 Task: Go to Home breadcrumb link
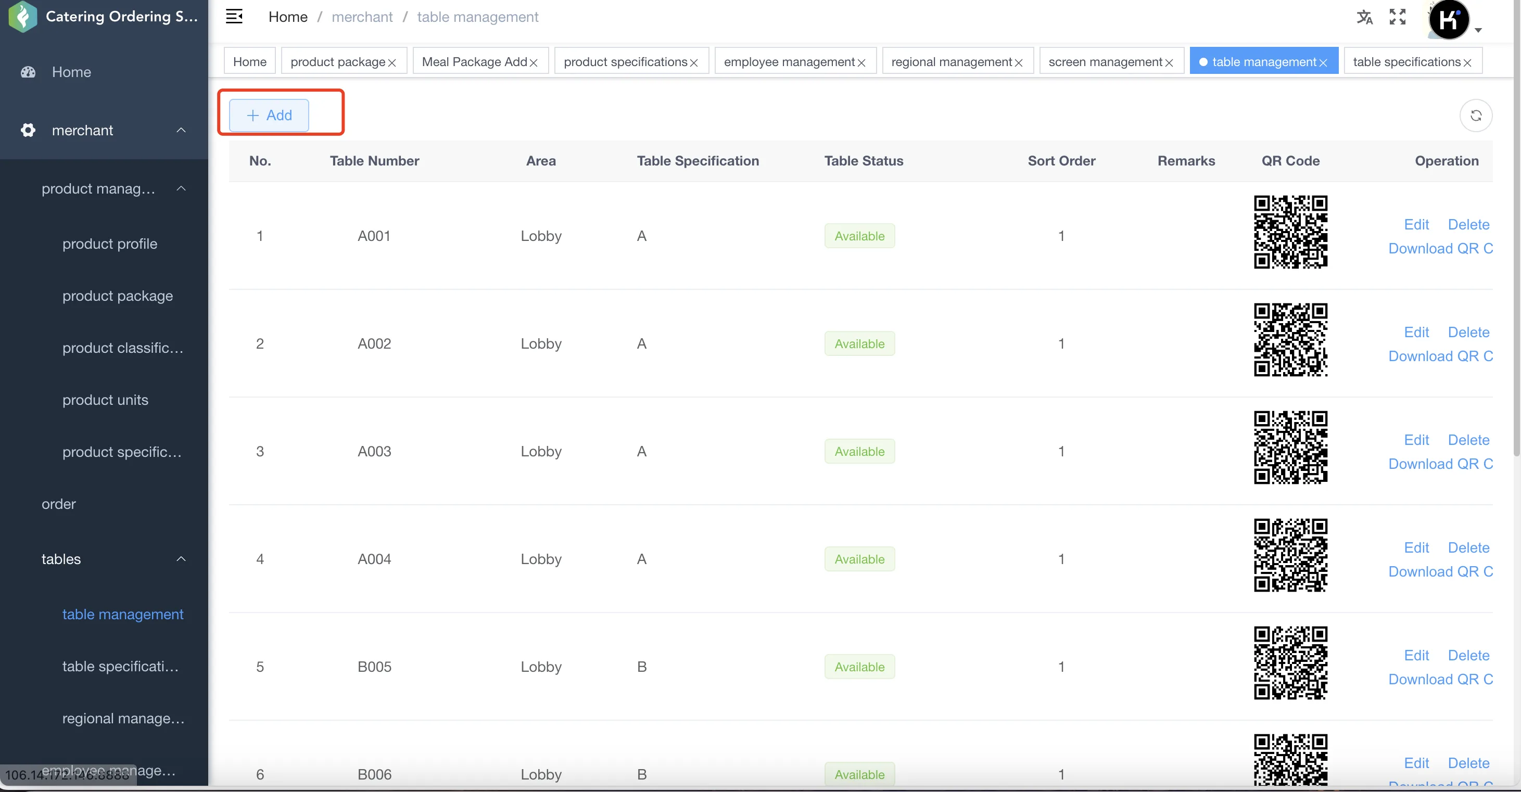pos(287,17)
